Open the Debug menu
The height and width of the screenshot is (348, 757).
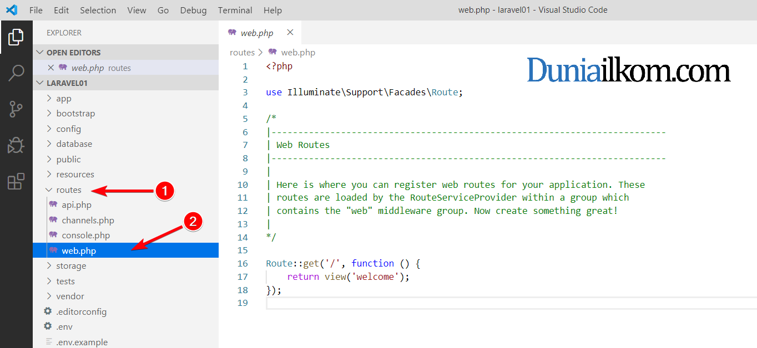[194, 10]
